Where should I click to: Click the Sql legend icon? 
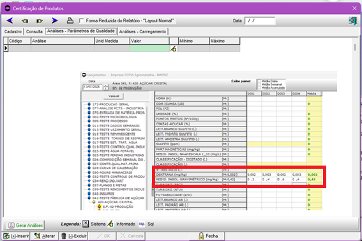point(142,224)
